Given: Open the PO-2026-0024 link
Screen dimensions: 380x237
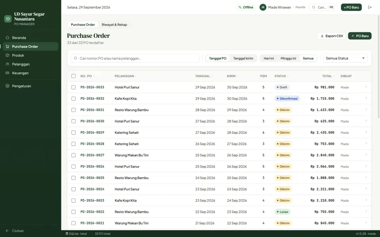Looking at the screenshot, I should pyautogui.click(x=92, y=189).
